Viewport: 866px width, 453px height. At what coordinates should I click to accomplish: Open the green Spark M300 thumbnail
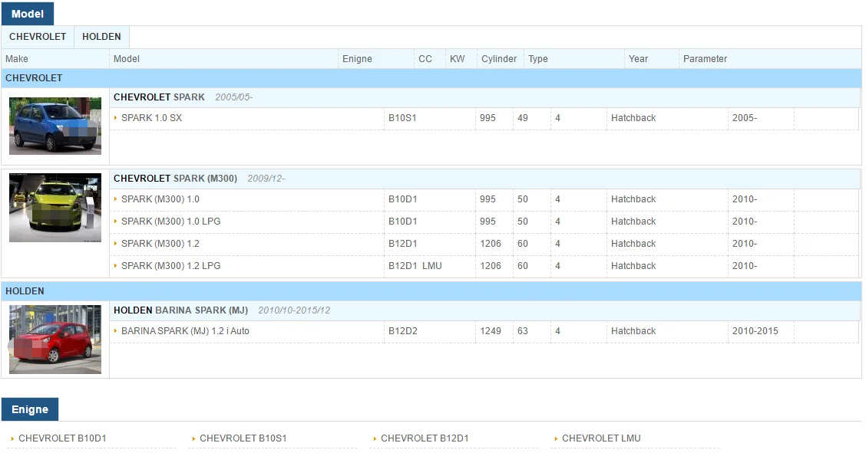[55, 208]
